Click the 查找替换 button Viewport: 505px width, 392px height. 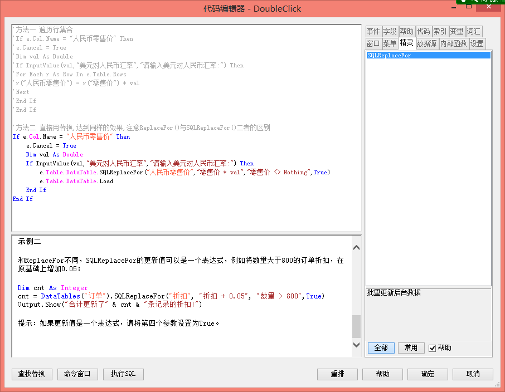32,374
